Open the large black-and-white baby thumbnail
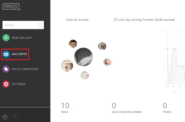Screen dimensions: 185x122 coord(83,57)
